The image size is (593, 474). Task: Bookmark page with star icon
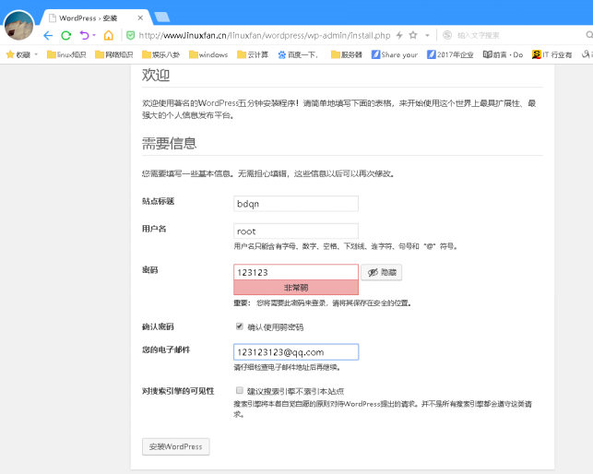pyautogui.click(x=413, y=35)
